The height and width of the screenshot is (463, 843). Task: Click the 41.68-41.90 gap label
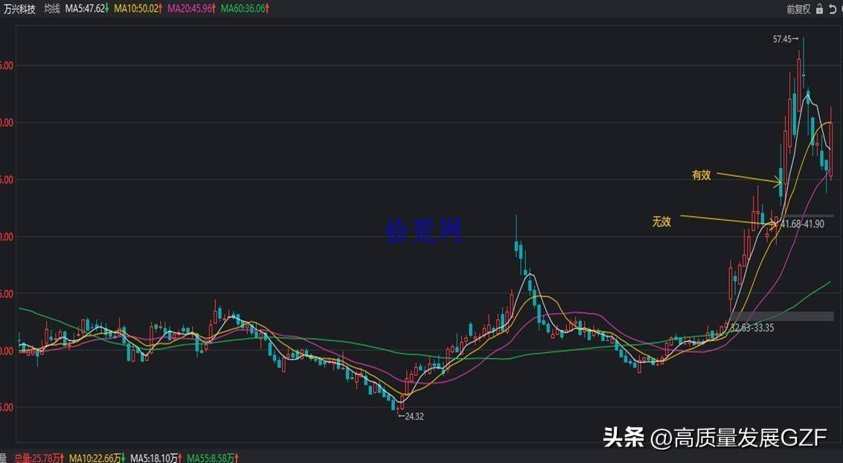point(802,224)
